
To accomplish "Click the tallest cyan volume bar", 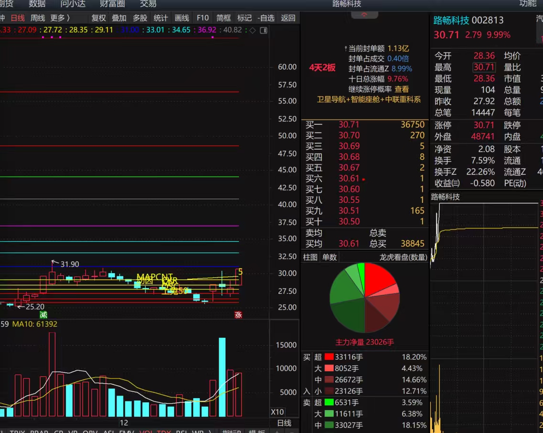I will 222,377.
